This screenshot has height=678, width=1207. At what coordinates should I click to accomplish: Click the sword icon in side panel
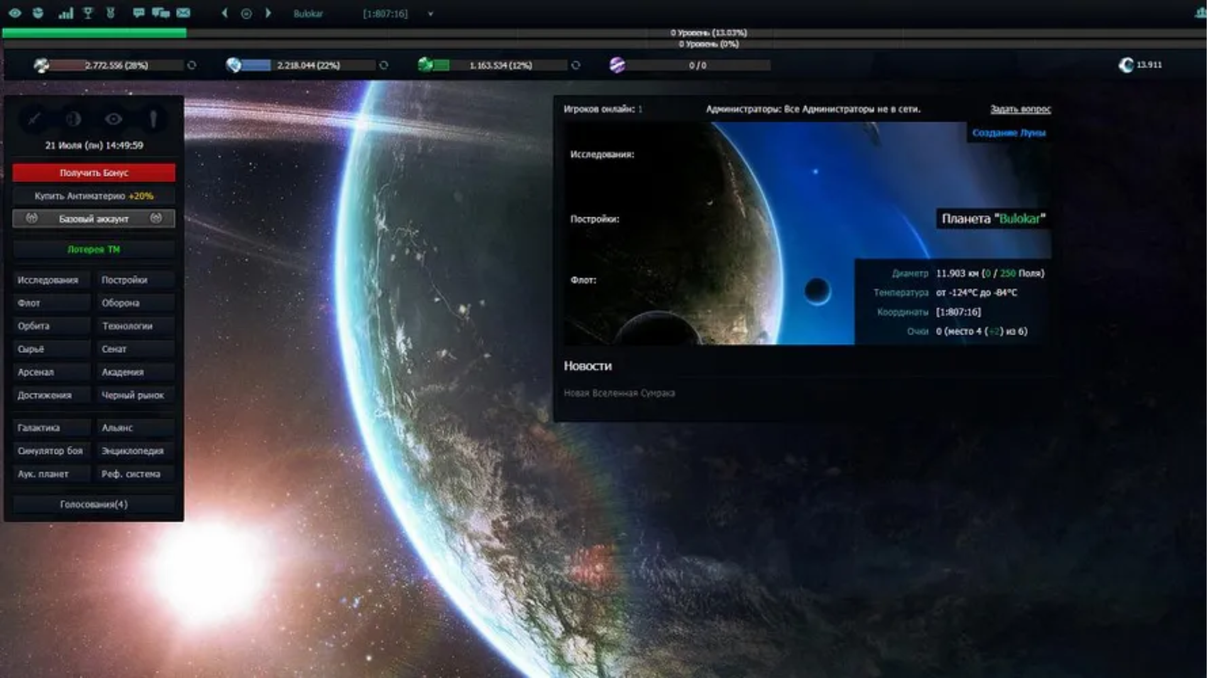34,119
